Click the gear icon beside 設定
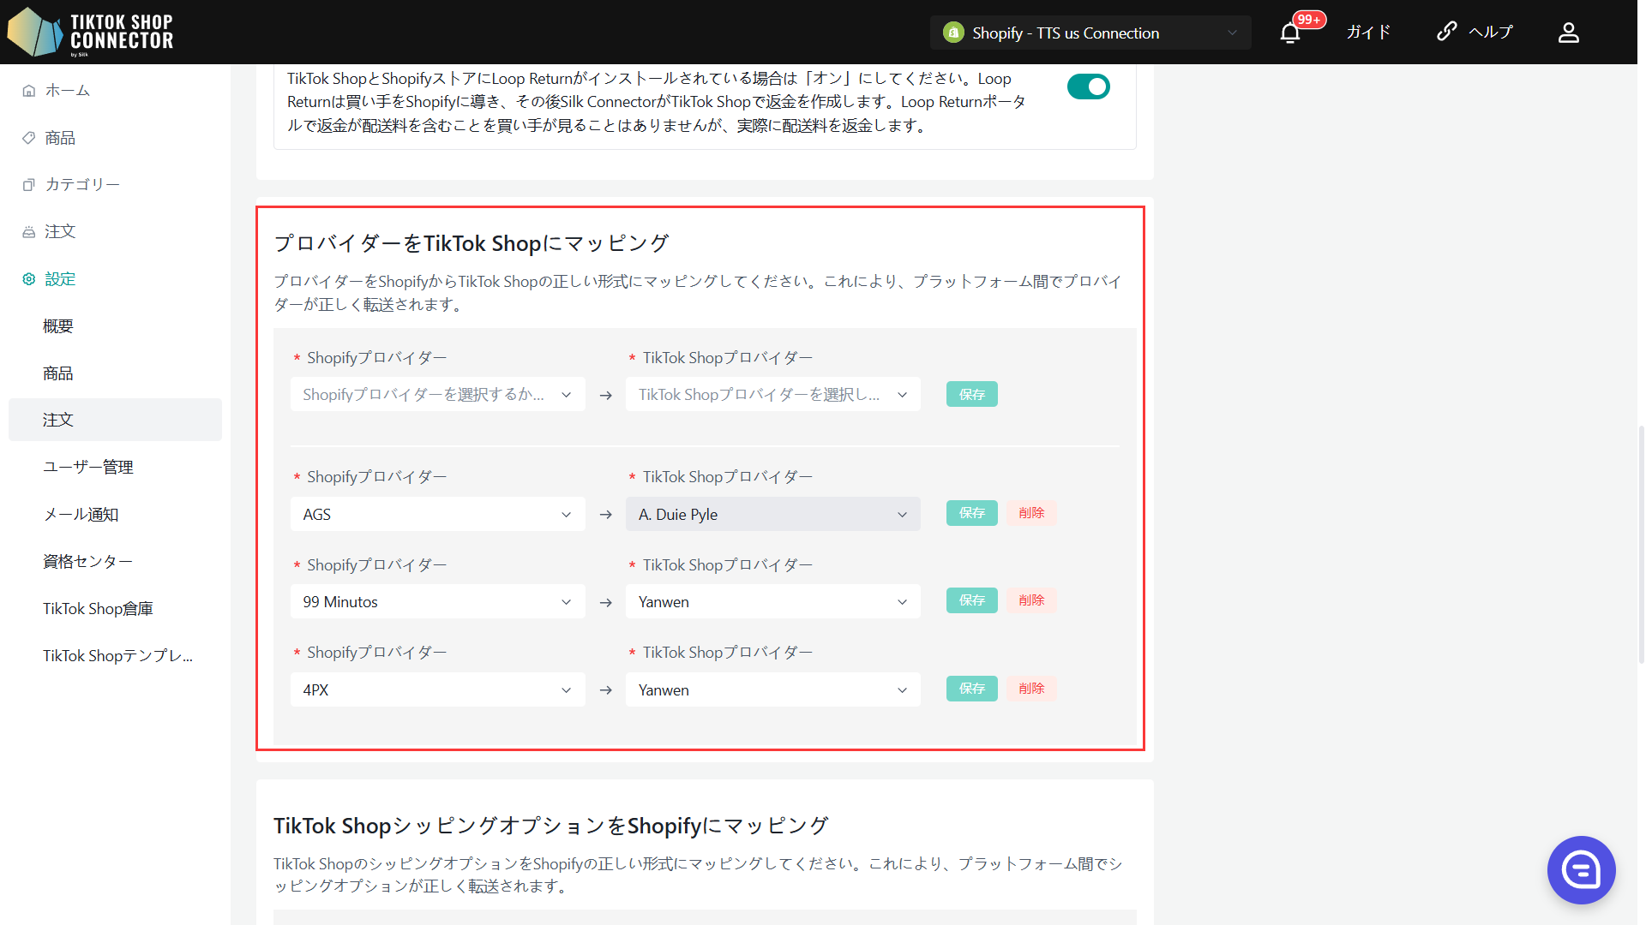Screen dimensions: 1646x925 [x=29, y=279]
